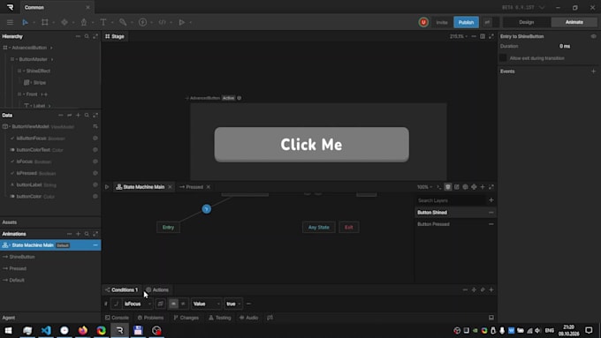Open the true value dropdown
This screenshot has height=338, width=601.
click(233, 304)
